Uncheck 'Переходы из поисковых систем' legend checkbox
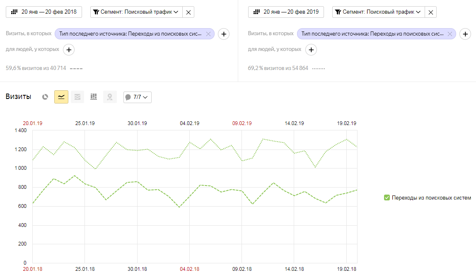This screenshot has width=476, height=277. (x=387, y=198)
